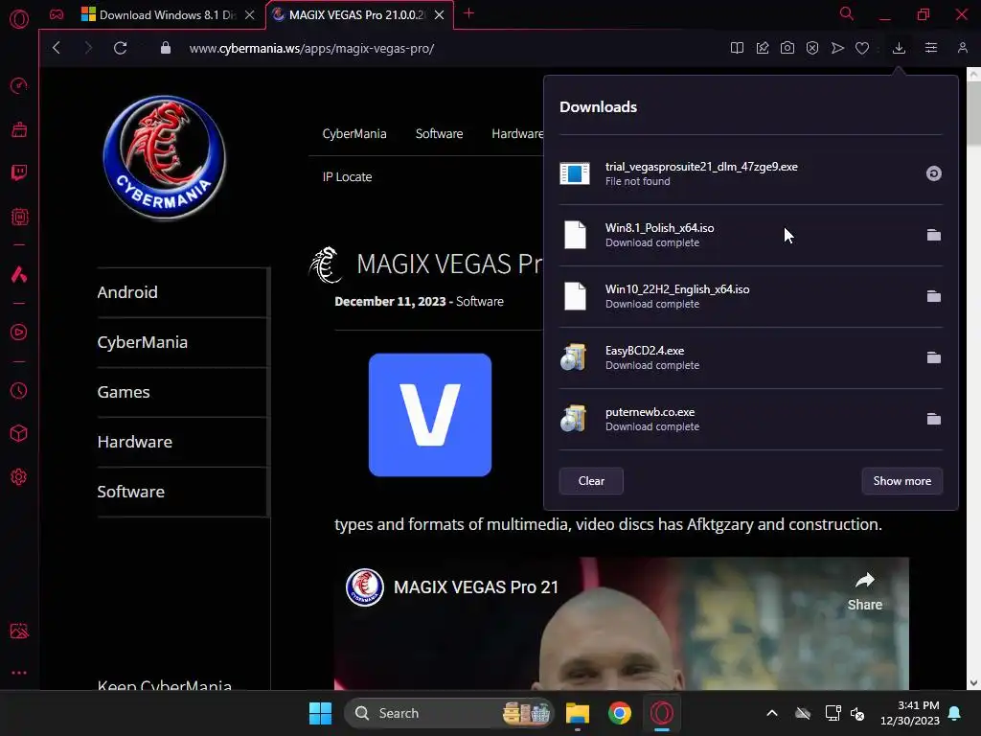981x736 pixels.
Task: Close the Download Windows 8.1 tab
Action: (250, 14)
